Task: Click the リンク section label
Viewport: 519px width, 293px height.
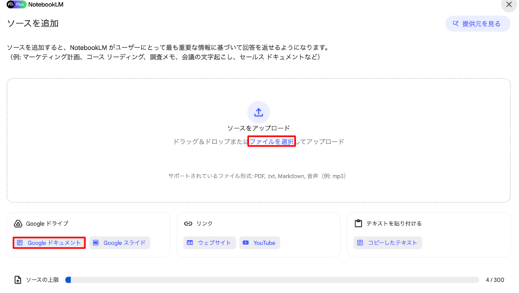Action: 204,224
